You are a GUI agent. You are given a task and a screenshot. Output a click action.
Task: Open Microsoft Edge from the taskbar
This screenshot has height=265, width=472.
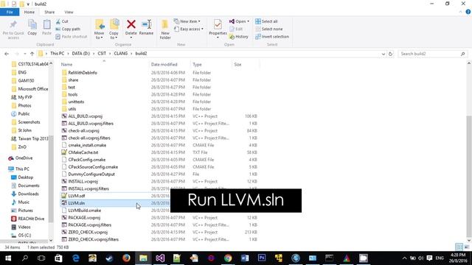click(75, 258)
